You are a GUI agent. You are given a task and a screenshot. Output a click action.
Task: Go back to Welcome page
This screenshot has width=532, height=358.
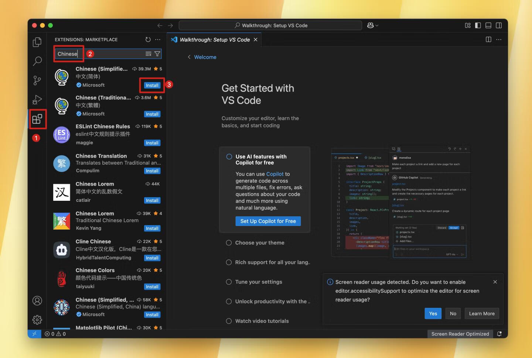(202, 57)
